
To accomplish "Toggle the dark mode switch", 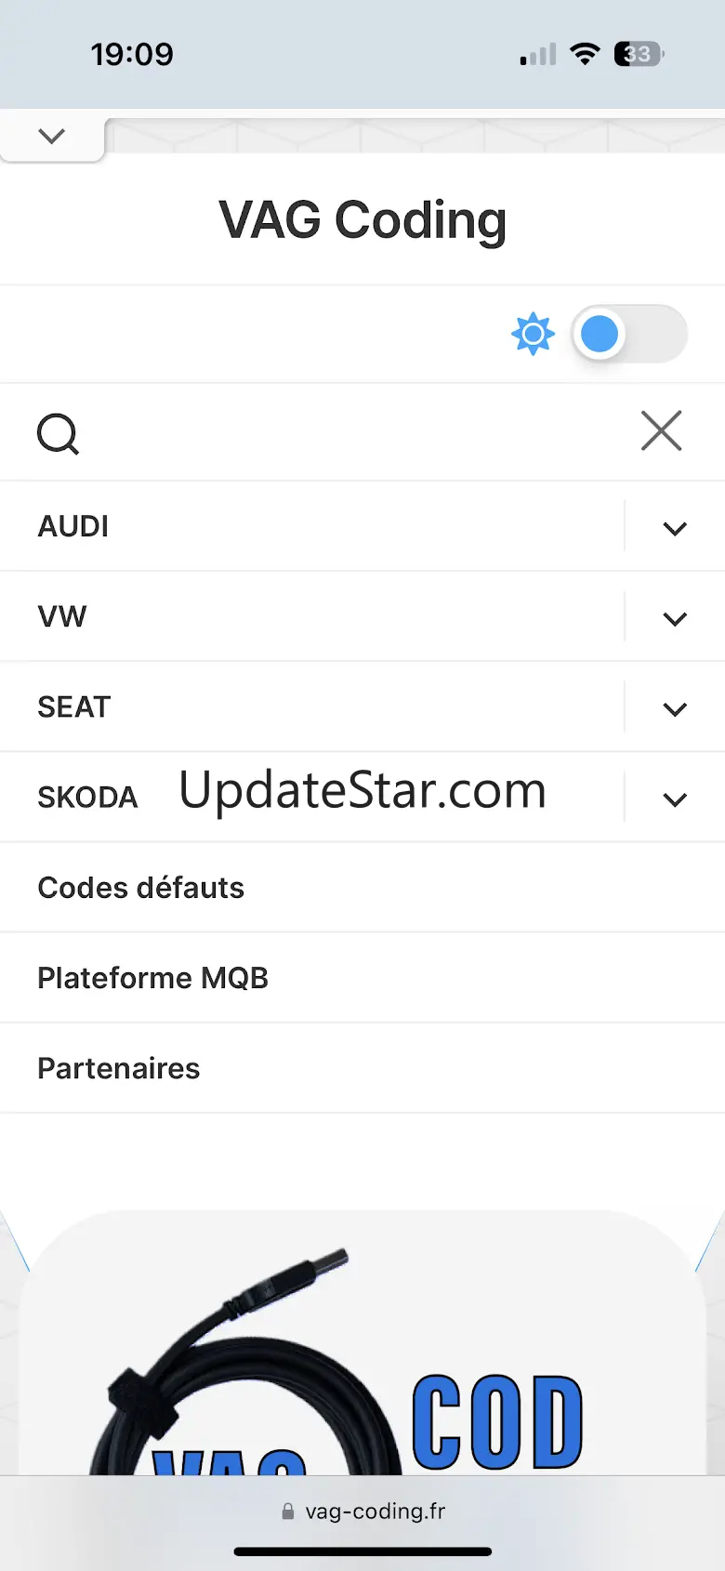I will point(628,335).
